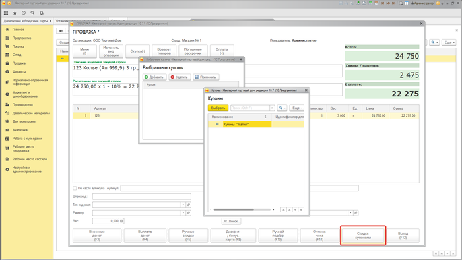Expand the Размер dropdown arrow

[183, 212]
